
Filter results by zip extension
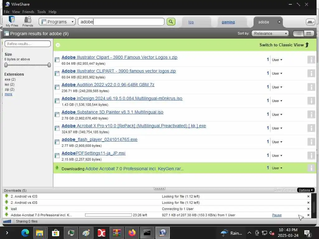click(9, 89)
